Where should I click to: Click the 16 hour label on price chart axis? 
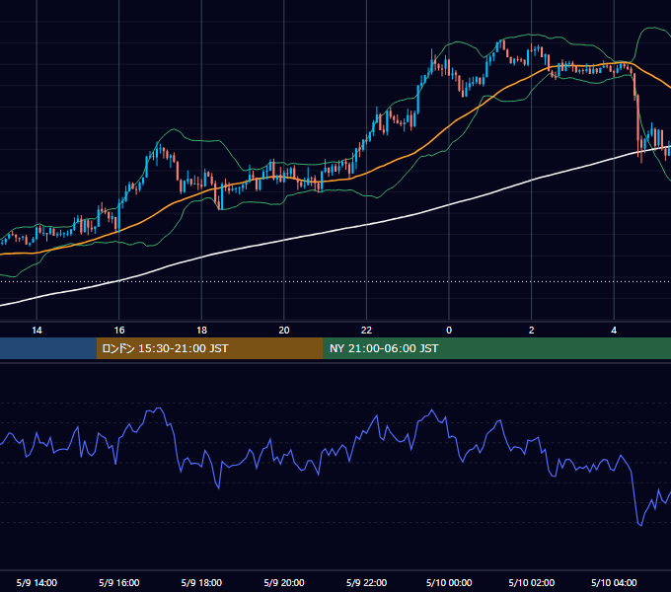pos(119,331)
